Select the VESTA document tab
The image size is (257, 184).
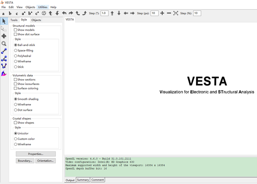[70, 20]
